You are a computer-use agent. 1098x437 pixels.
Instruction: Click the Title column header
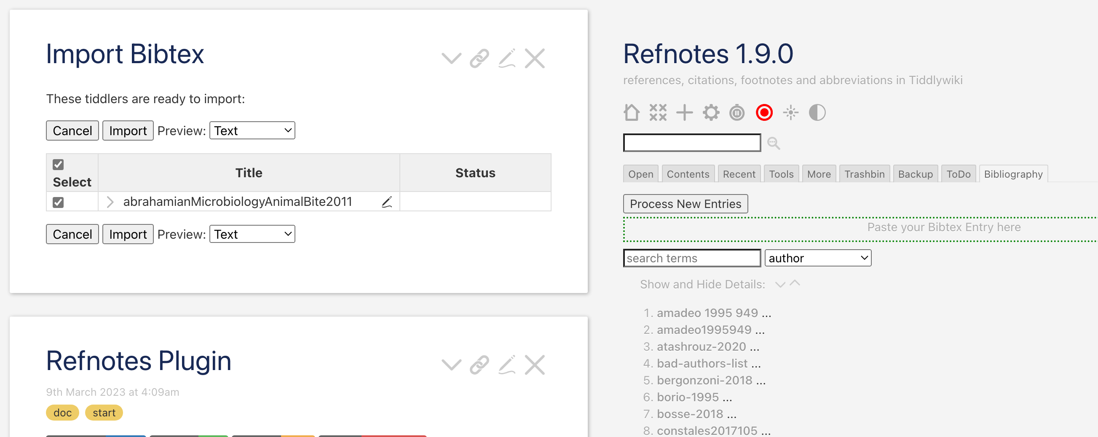tap(249, 173)
